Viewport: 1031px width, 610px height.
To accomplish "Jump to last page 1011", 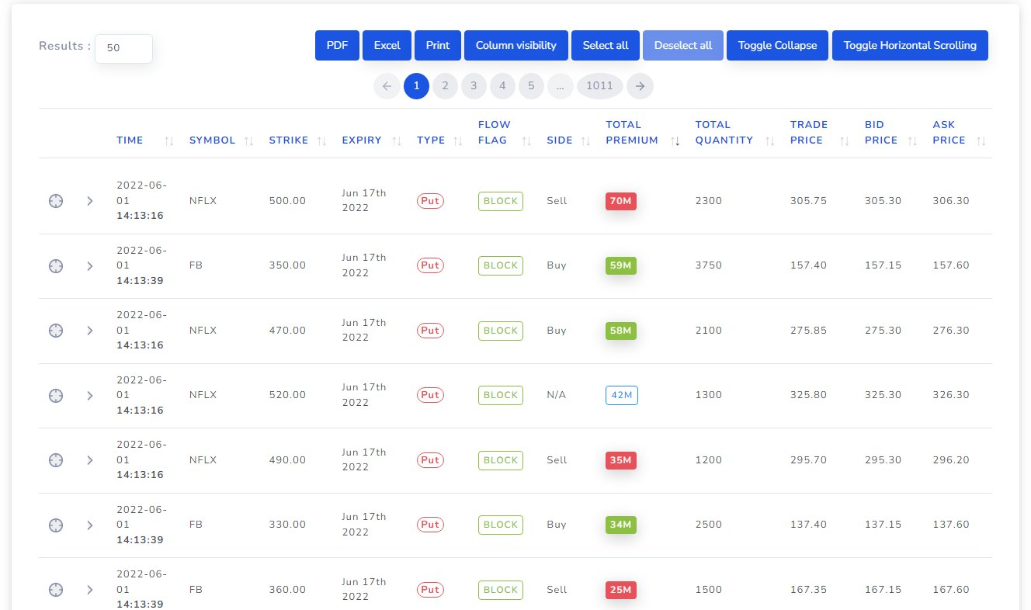I will point(599,86).
